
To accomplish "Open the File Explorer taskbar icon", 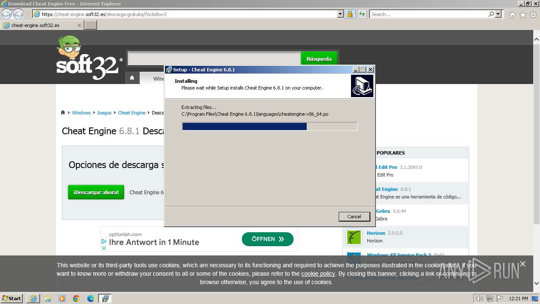I will point(48,299).
